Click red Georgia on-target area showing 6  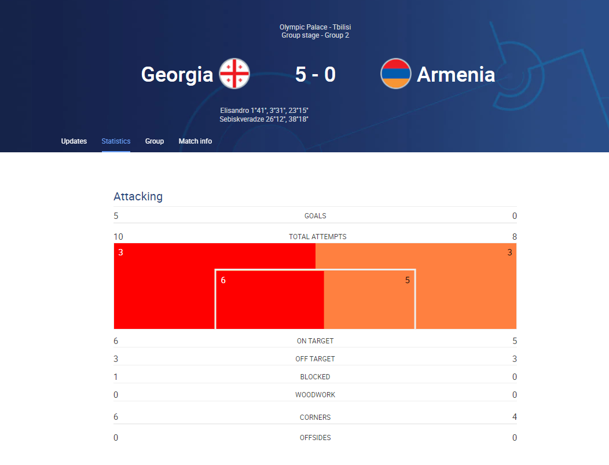(x=270, y=299)
